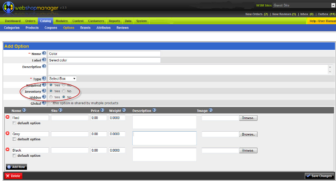Open the Orders tab

click(30, 21)
